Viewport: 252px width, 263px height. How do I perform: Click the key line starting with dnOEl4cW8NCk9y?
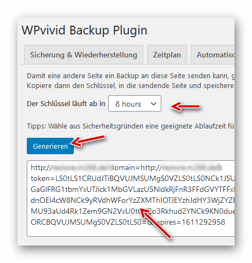click(x=132, y=200)
